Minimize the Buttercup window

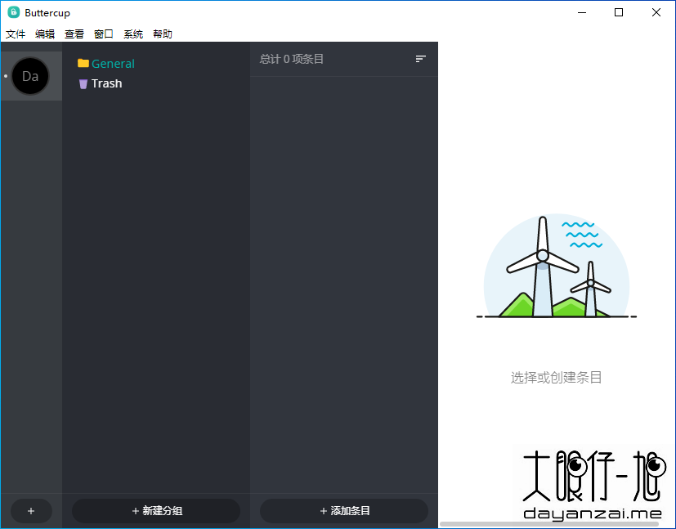tap(582, 12)
